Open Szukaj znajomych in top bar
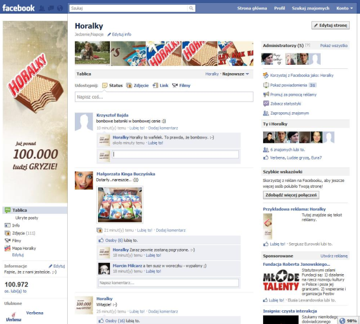The width and height of the screenshot is (360, 324). click(x=311, y=8)
